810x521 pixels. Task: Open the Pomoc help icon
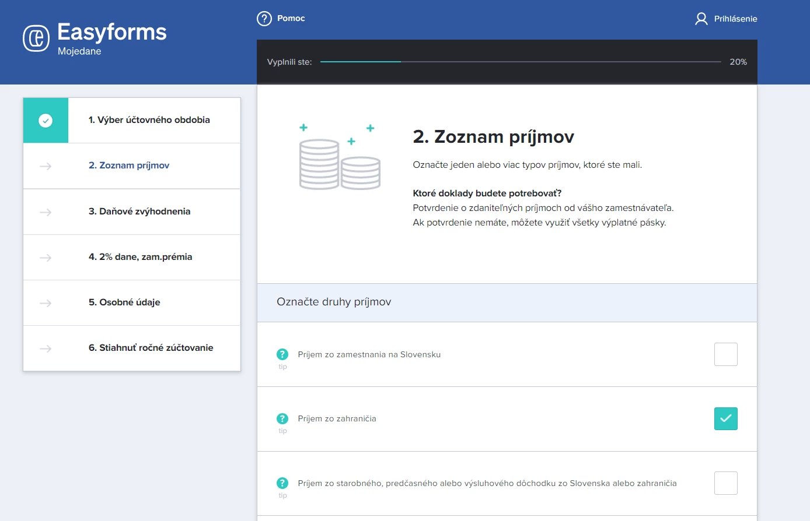264,19
